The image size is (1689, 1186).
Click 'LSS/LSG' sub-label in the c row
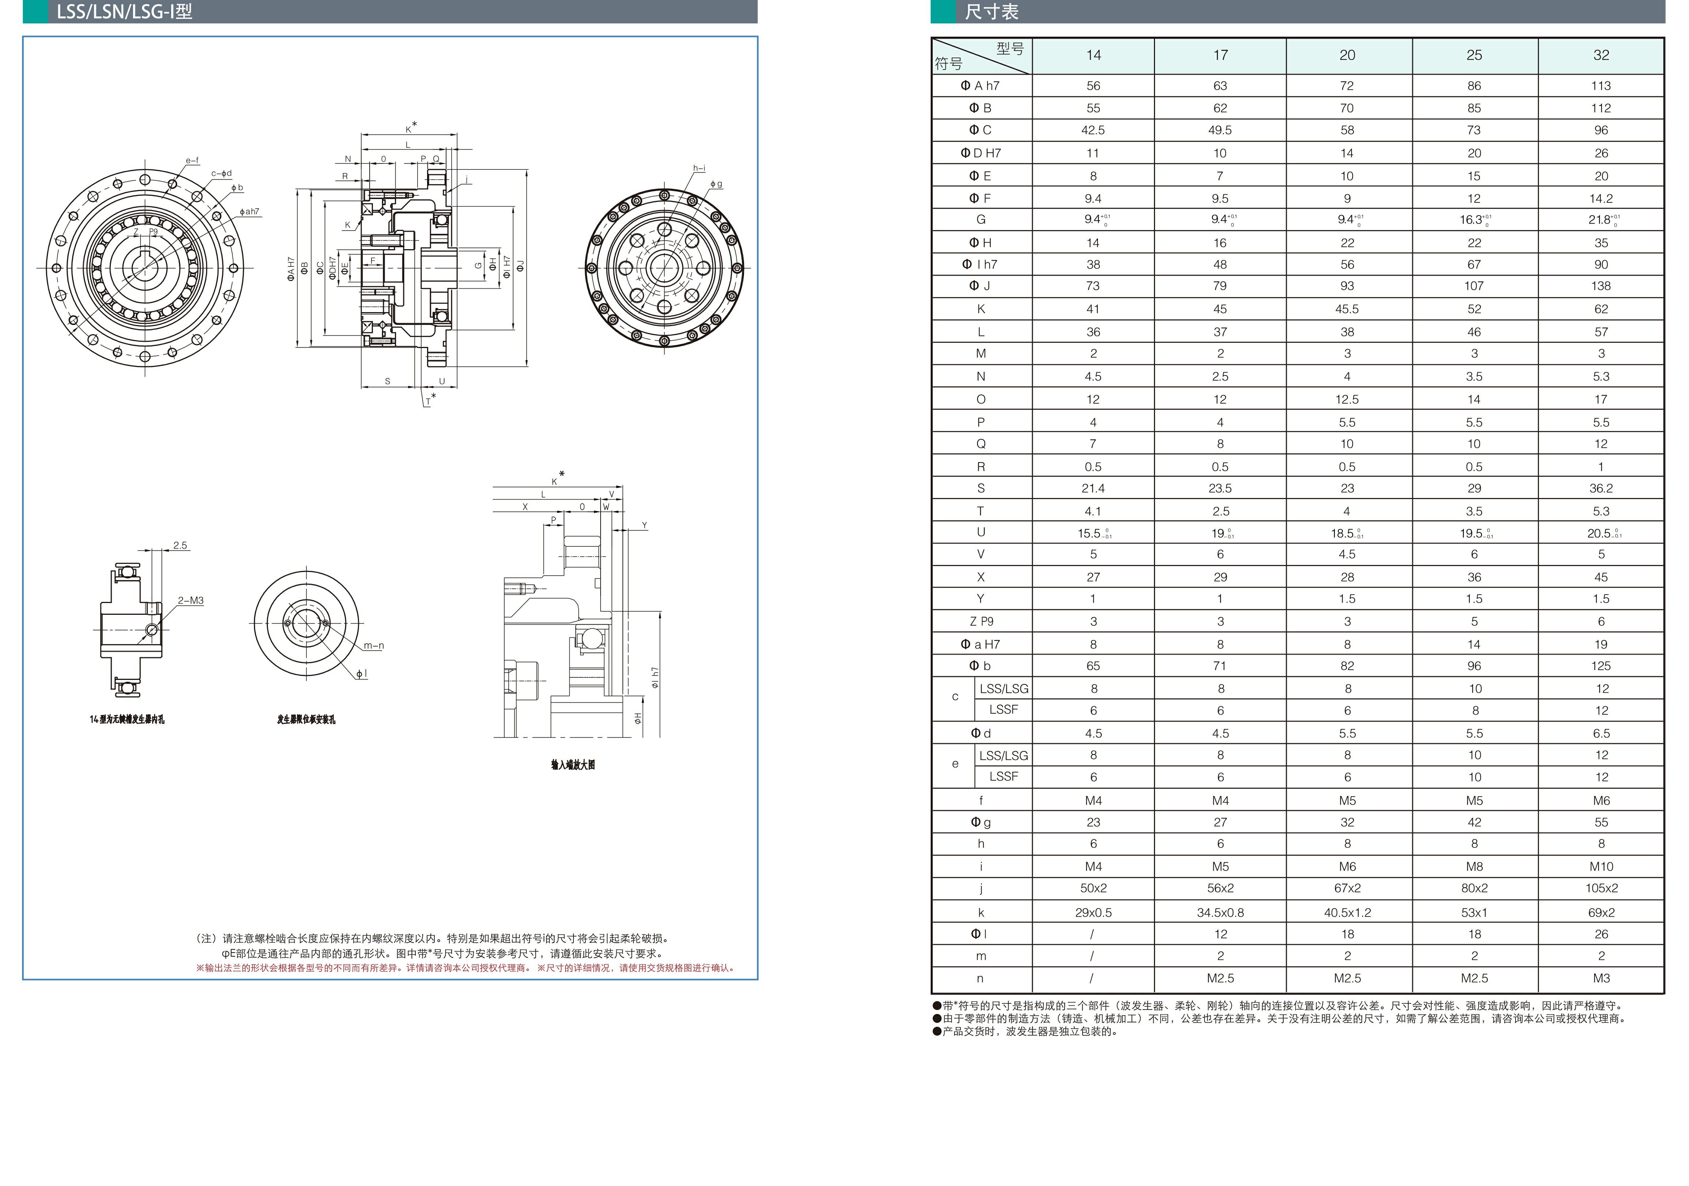[1004, 689]
